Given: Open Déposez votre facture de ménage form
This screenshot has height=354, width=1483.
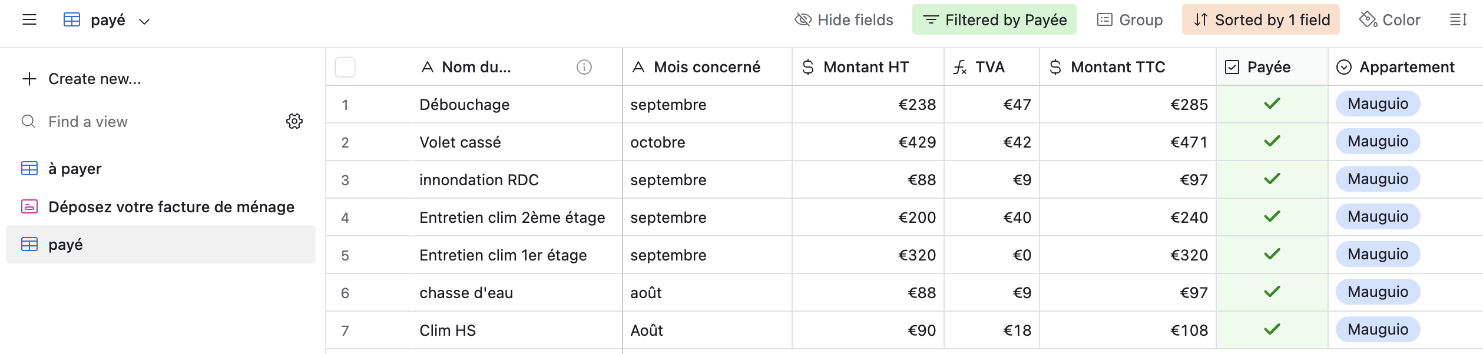Looking at the screenshot, I should (171, 207).
